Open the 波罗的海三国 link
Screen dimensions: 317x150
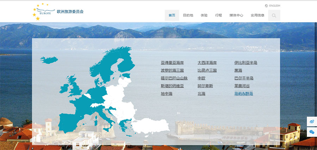click(172, 70)
